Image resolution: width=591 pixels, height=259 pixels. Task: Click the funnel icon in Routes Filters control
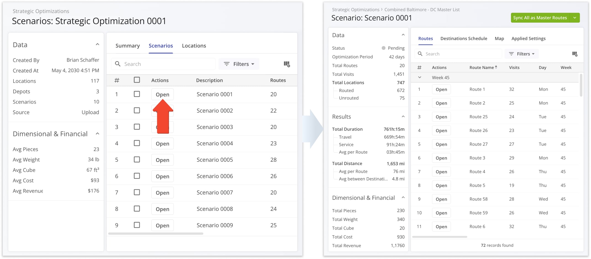point(511,54)
